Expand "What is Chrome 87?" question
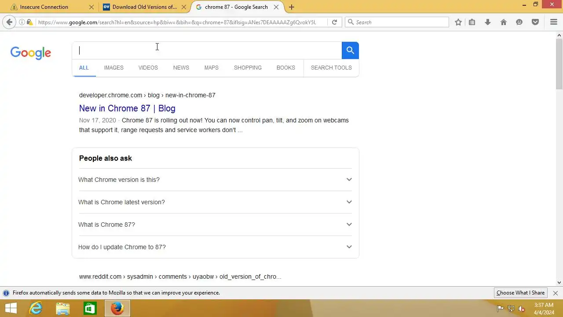 point(216,225)
